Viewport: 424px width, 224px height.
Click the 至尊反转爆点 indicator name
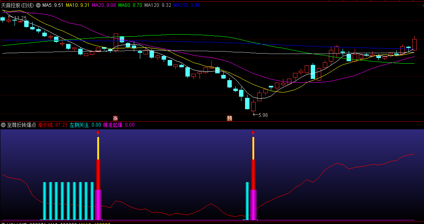coord(21,125)
